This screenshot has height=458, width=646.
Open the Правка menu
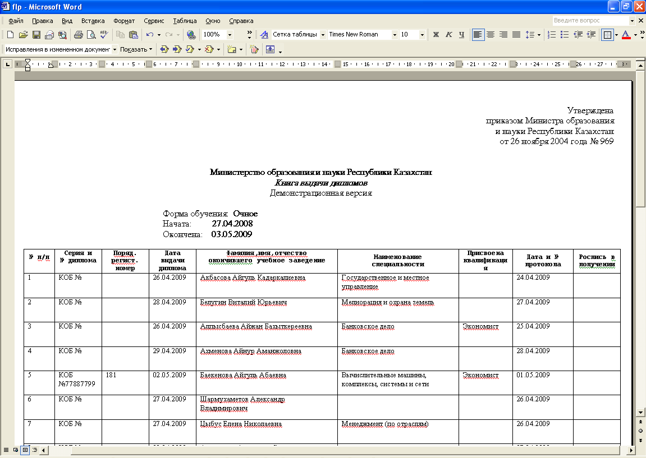click(43, 21)
